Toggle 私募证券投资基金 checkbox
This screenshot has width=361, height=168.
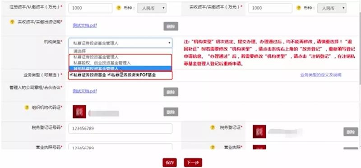coord(72,75)
